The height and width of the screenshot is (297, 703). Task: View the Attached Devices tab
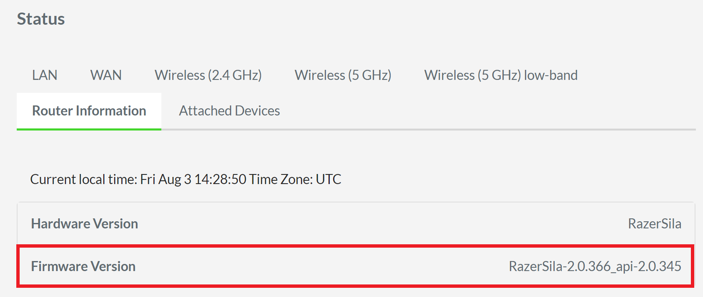pos(229,110)
